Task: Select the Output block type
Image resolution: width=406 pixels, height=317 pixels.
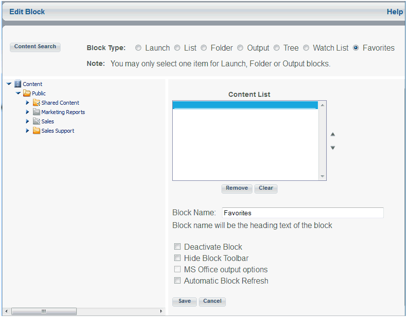Action: coord(240,48)
